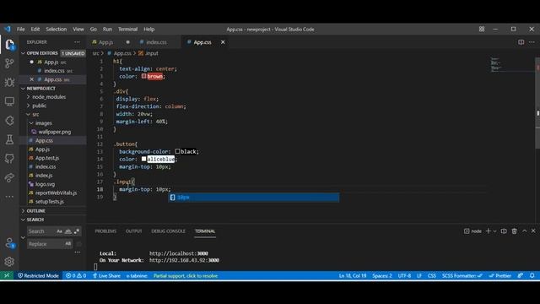This screenshot has height=304, width=540.
Task: Show additional activity bar views ellipsis
Action: point(9,197)
